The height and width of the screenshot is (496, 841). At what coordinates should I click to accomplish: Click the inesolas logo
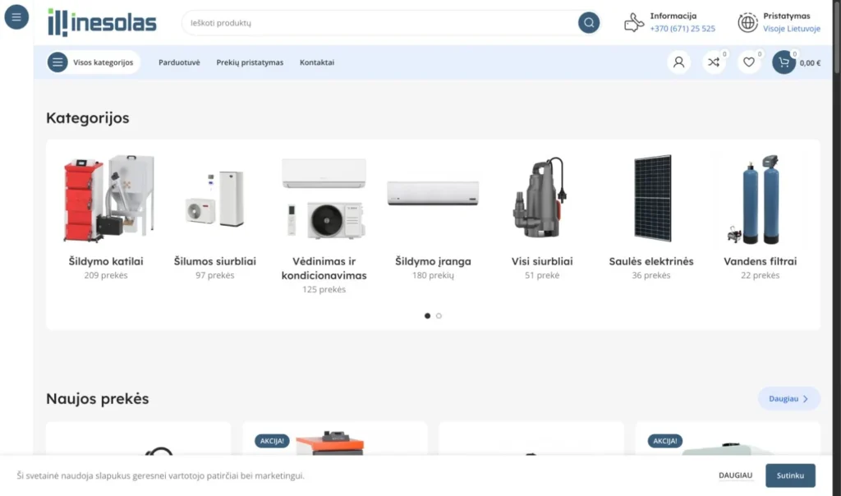102,22
